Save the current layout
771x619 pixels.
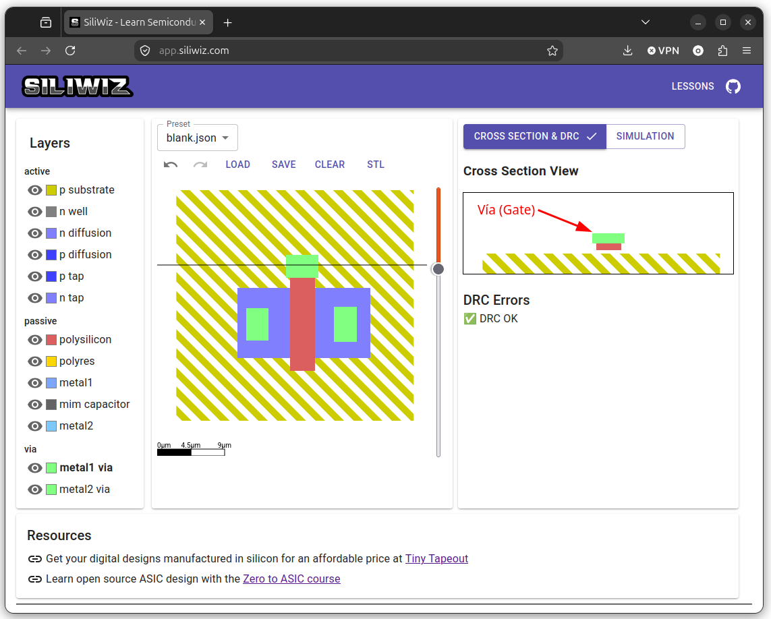point(284,165)
